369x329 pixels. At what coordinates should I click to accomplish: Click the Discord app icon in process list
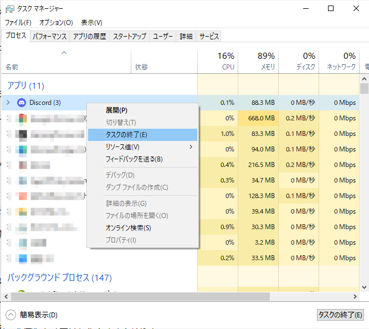[x=22, y=103]
